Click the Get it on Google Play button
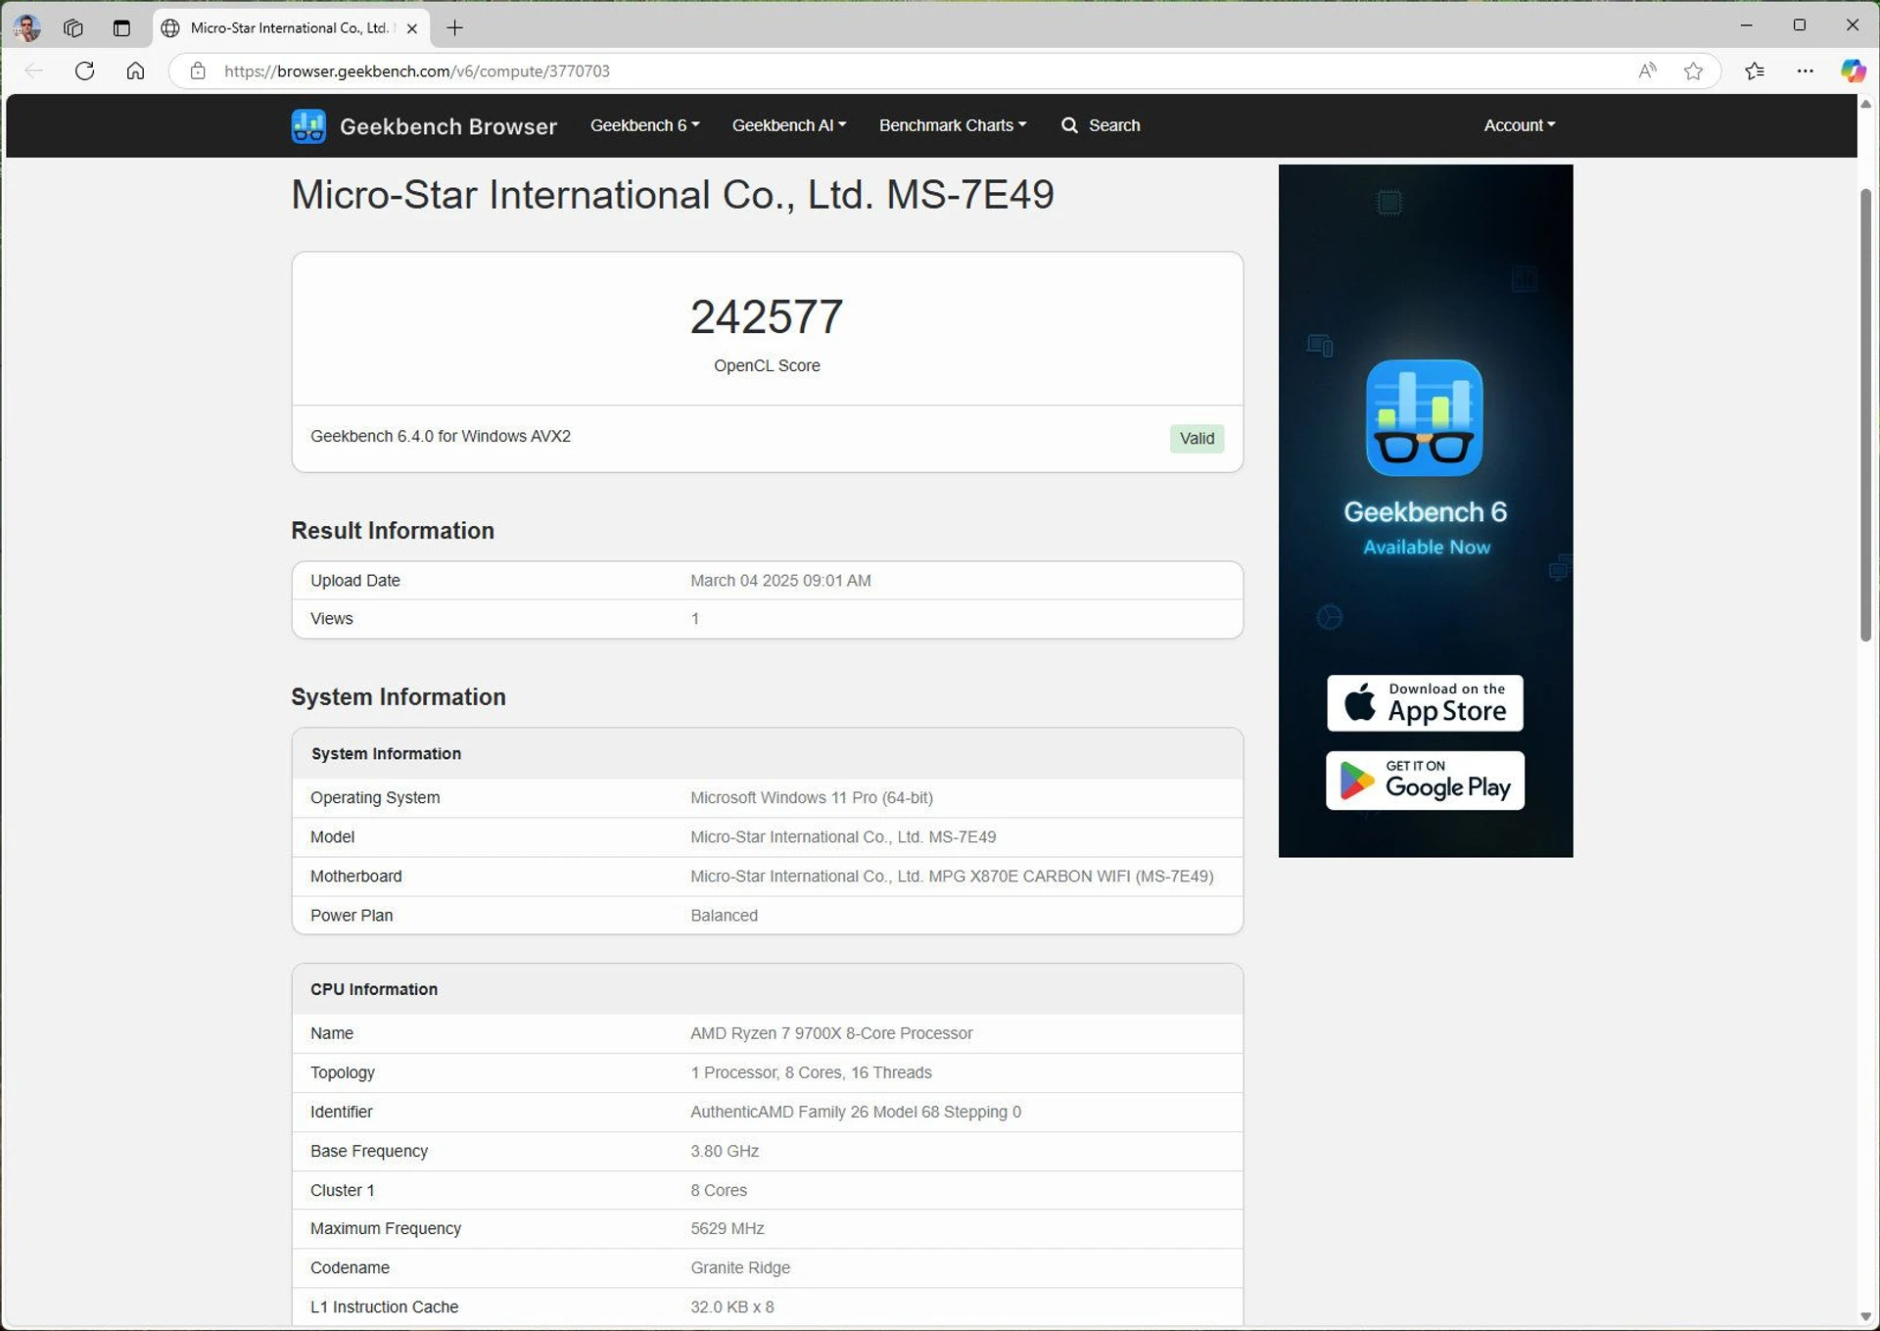The width and height of the screenshot is (1880, 1331). click(1425, 781)
